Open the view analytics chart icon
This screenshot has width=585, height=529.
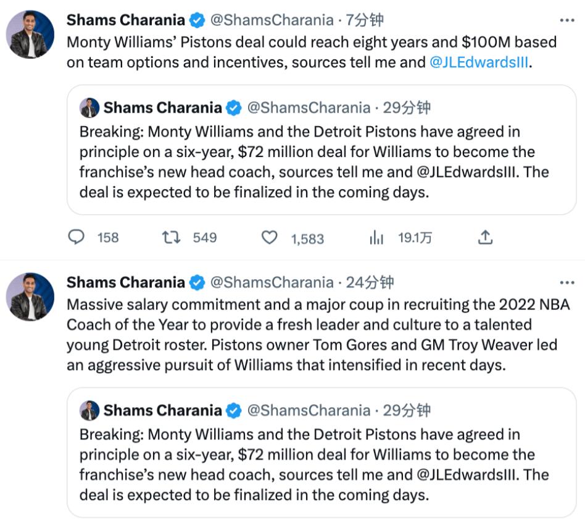click(x=376, y=237)
